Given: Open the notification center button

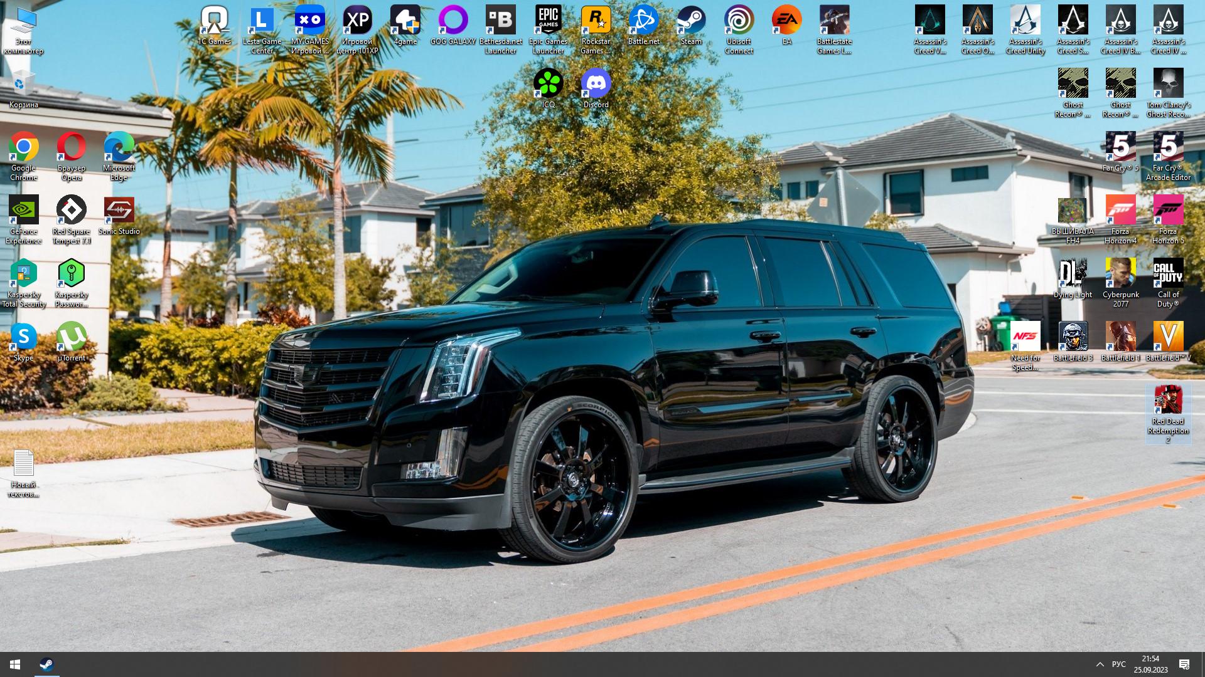Looking at the screenshot, I should [1184, 664].
